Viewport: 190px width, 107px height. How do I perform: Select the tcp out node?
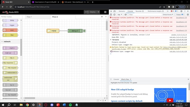pyautogui.click(x=10, y=90)
